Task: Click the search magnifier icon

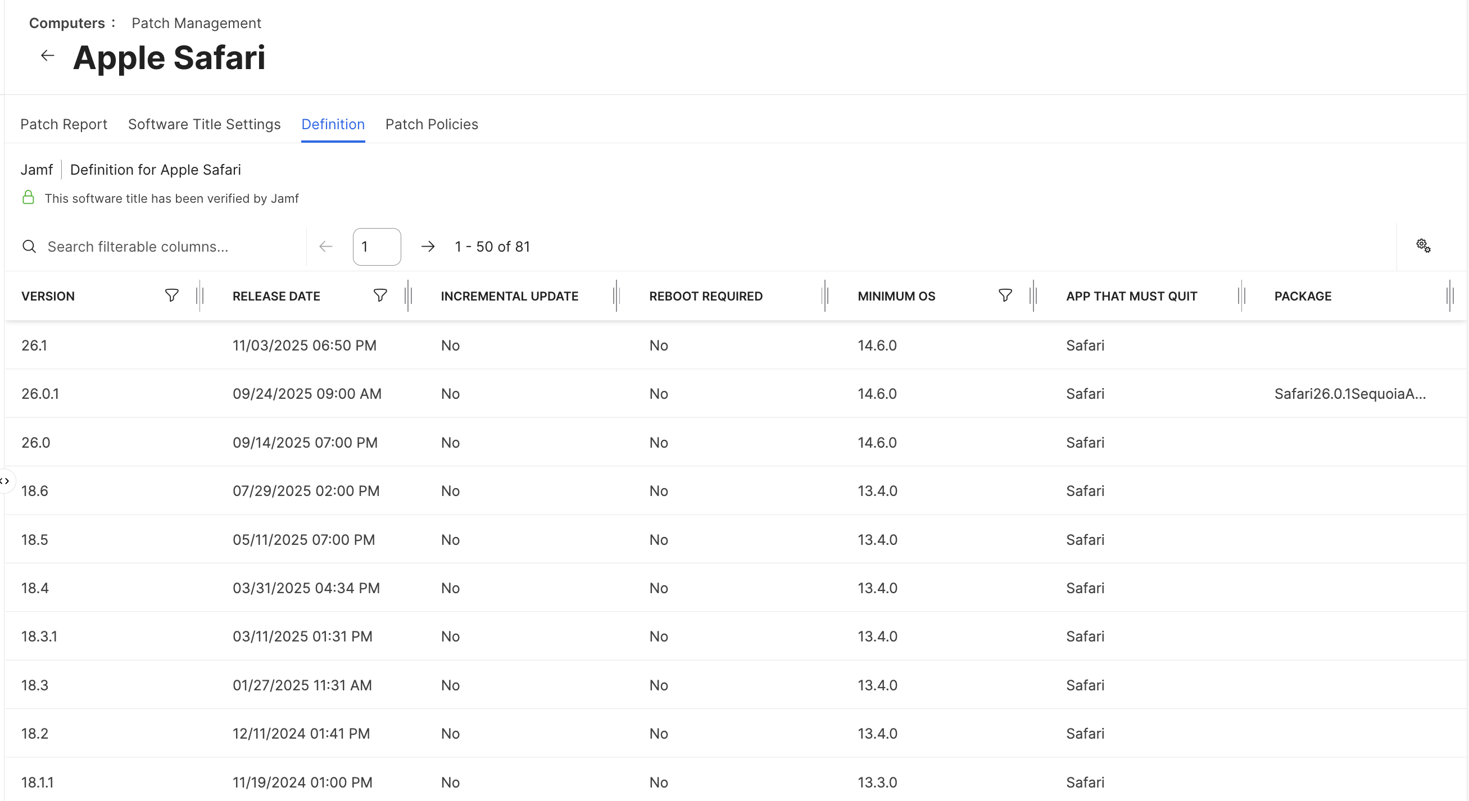Action: [29, 246]
